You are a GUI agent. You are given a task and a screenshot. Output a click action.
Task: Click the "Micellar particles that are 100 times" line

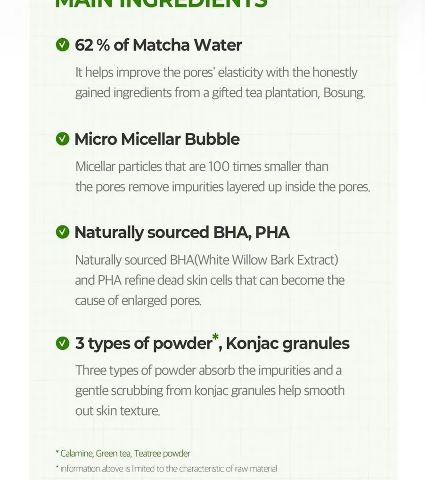[x=202, y=166]
